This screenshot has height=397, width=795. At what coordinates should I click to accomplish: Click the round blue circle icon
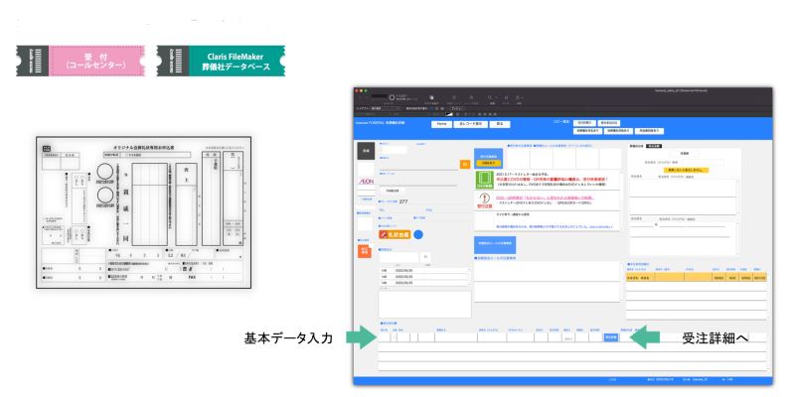(418, 233)
